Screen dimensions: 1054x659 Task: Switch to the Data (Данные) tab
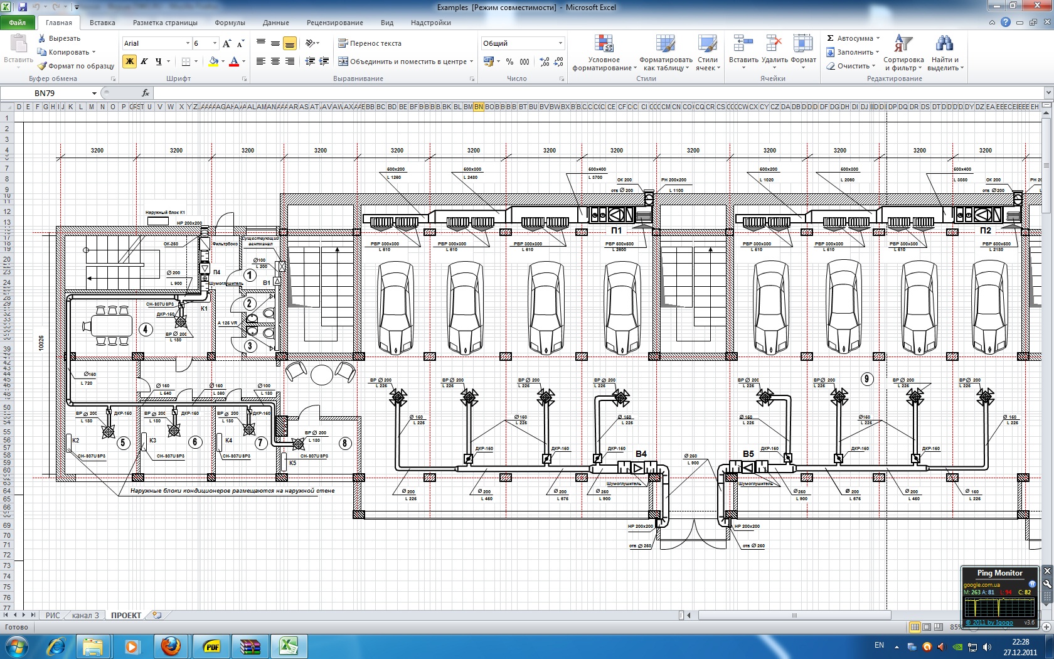pyautogui.click(x=276, y=23)
